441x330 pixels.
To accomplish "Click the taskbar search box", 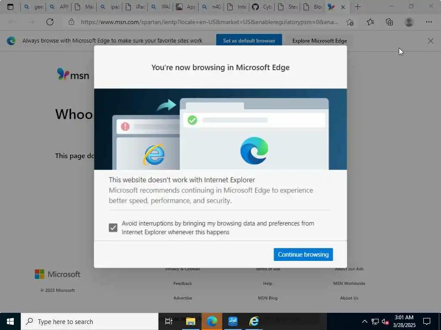I will (90, 321).
